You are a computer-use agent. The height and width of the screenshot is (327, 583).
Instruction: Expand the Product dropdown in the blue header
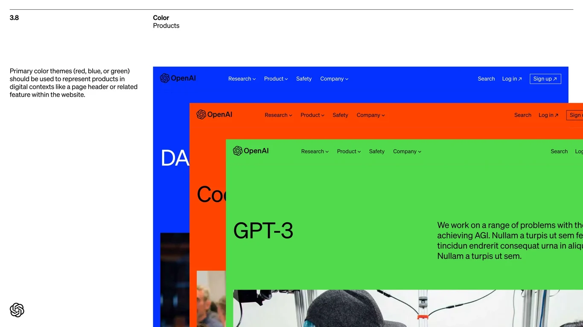[x=276, y=79]
